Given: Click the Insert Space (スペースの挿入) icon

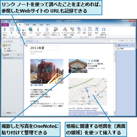Looking at the screenshot, I should [5, 29].
